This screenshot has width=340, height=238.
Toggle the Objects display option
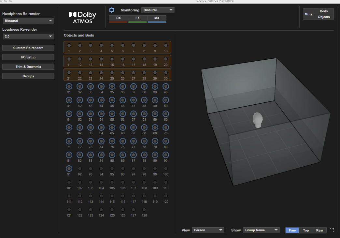pos(323,17)
